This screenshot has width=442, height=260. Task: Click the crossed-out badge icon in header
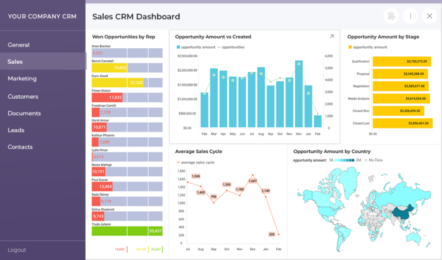(x=391, y=16)
